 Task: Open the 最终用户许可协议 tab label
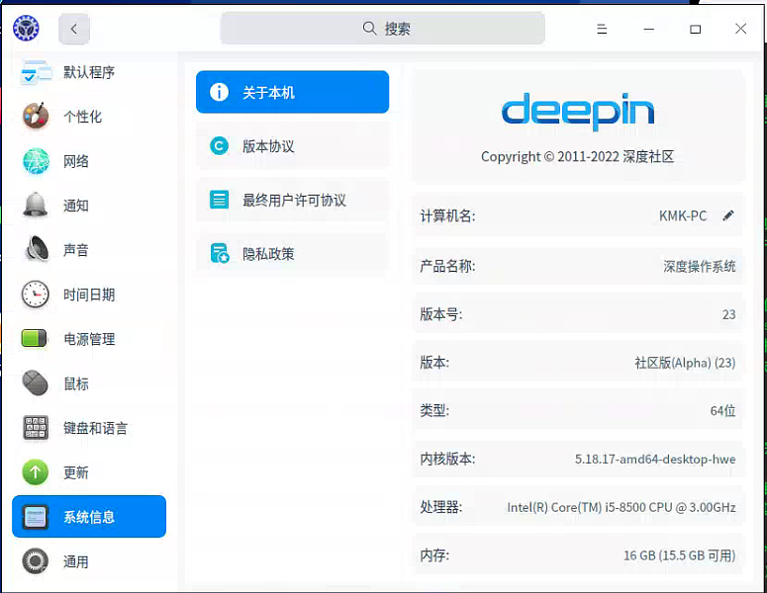click(295, 200)
